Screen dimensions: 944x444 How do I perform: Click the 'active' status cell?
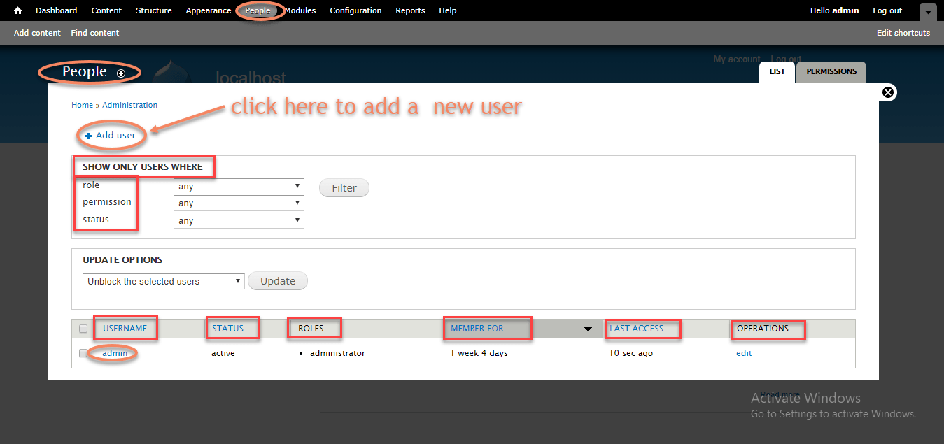(x=223, y=353)
